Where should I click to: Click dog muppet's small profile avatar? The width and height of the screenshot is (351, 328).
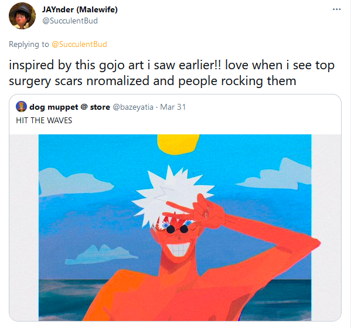click(x=21, y=106)
